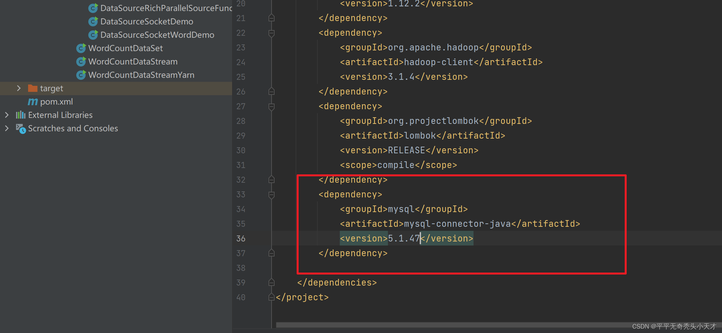Collapse the mysql dependency fold marker
This screenshot has width=722, height=333.
271,195
